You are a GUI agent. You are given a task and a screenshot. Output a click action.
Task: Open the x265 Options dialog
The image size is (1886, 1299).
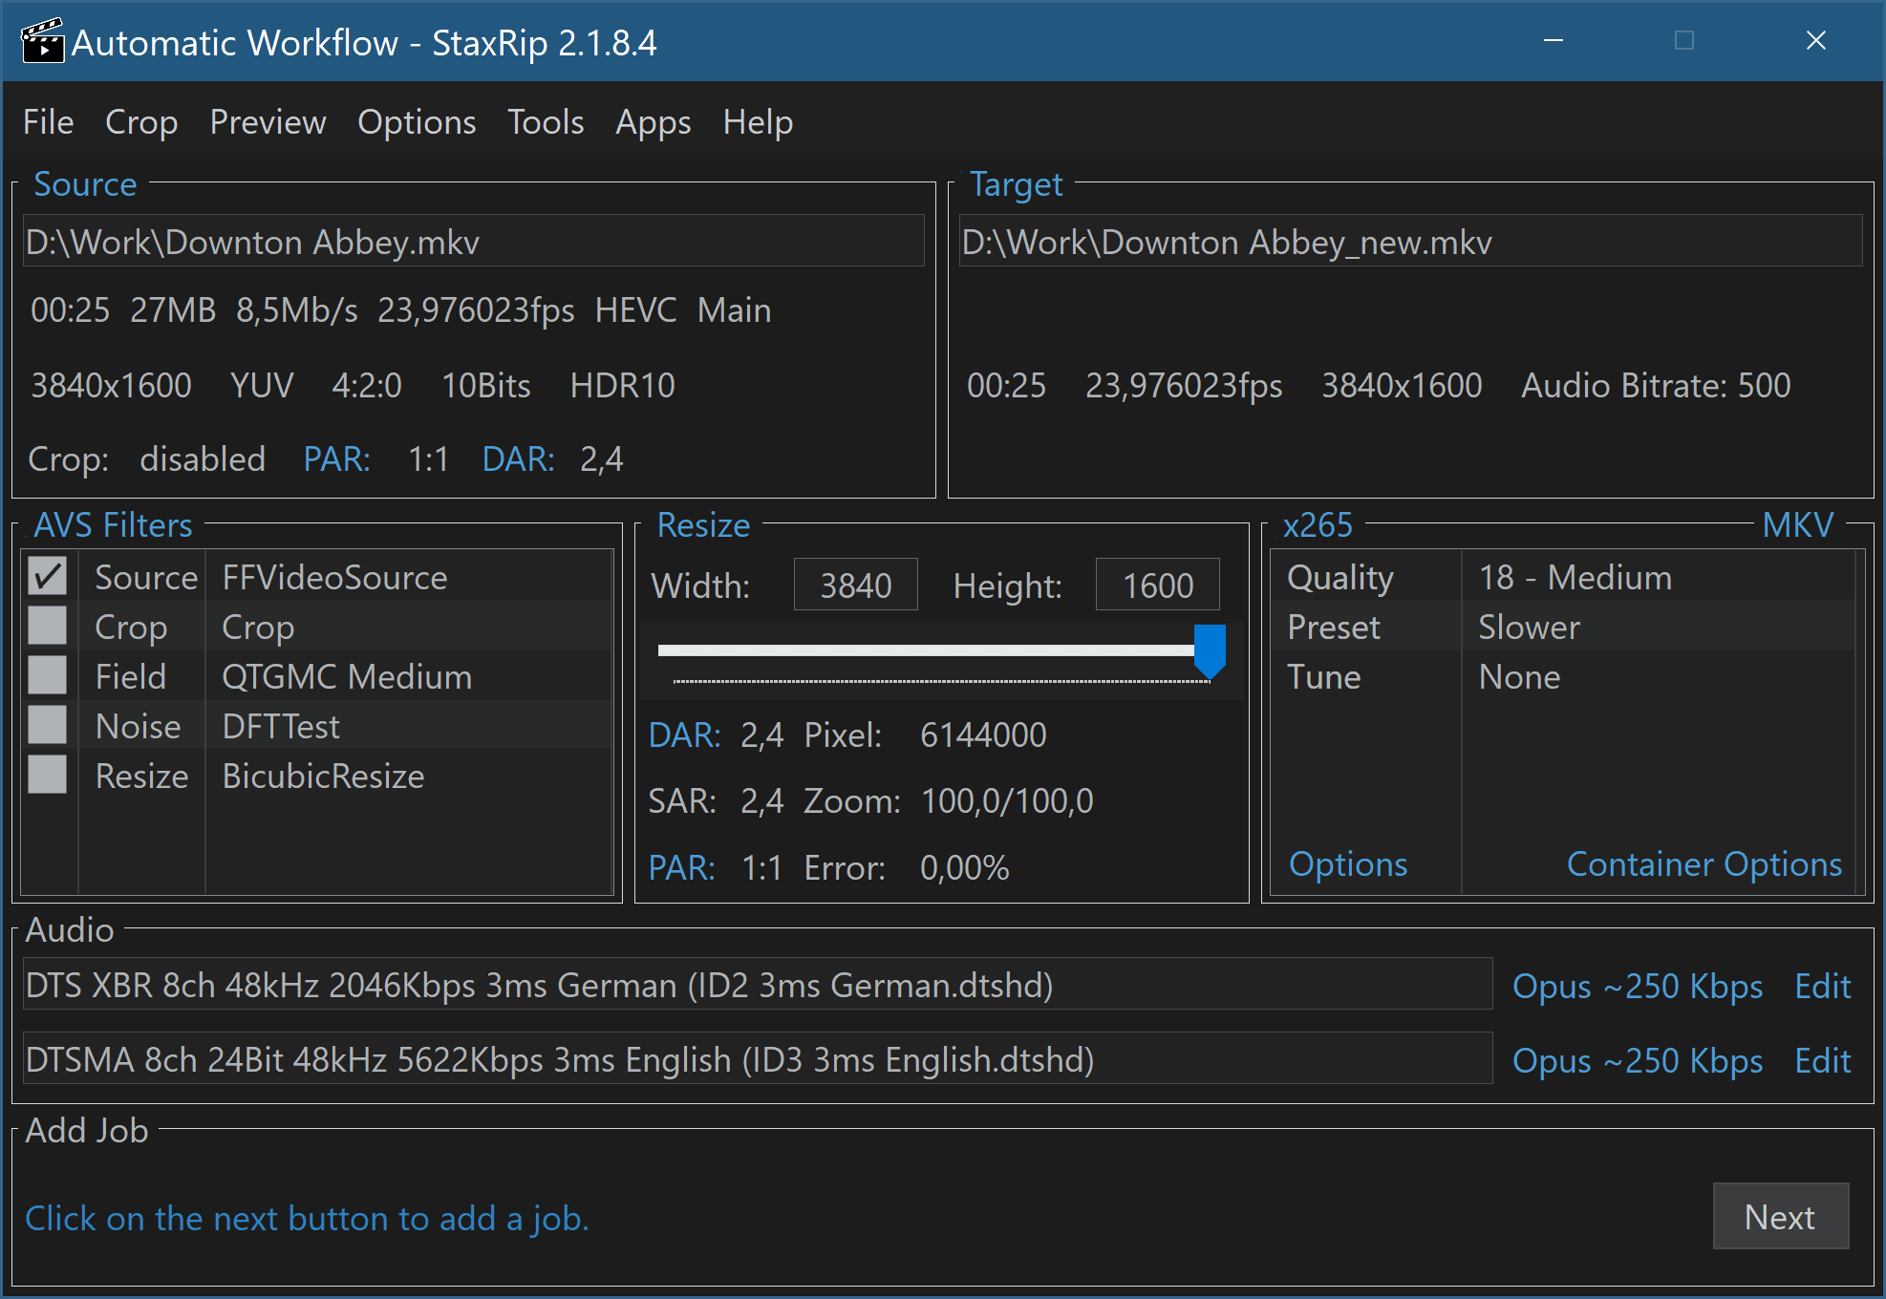pos(1347,863)
